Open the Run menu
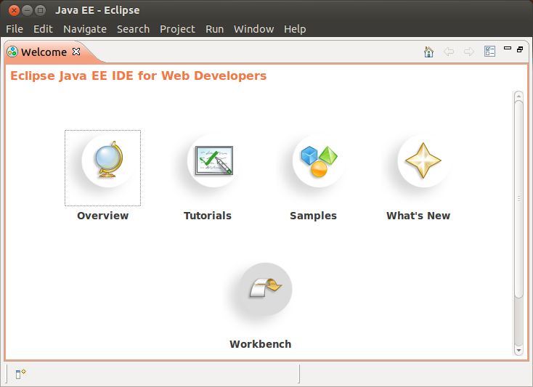Viewport: 533px width, 387px height. pyautogui.click(x=214, y=29)
